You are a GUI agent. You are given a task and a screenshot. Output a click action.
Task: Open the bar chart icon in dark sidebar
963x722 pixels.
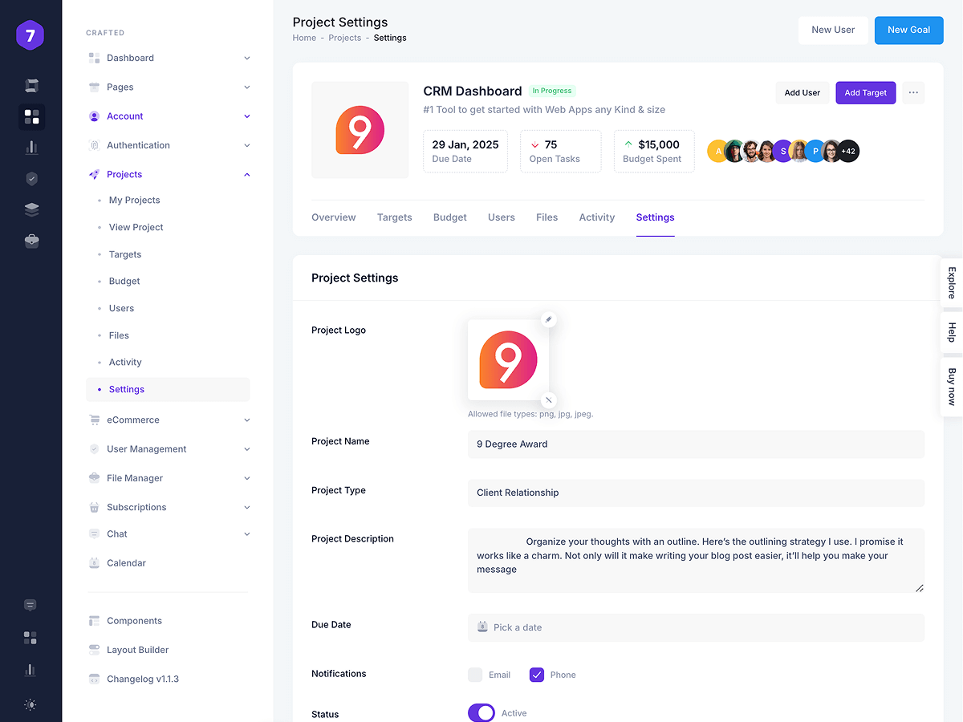(31, 148)
